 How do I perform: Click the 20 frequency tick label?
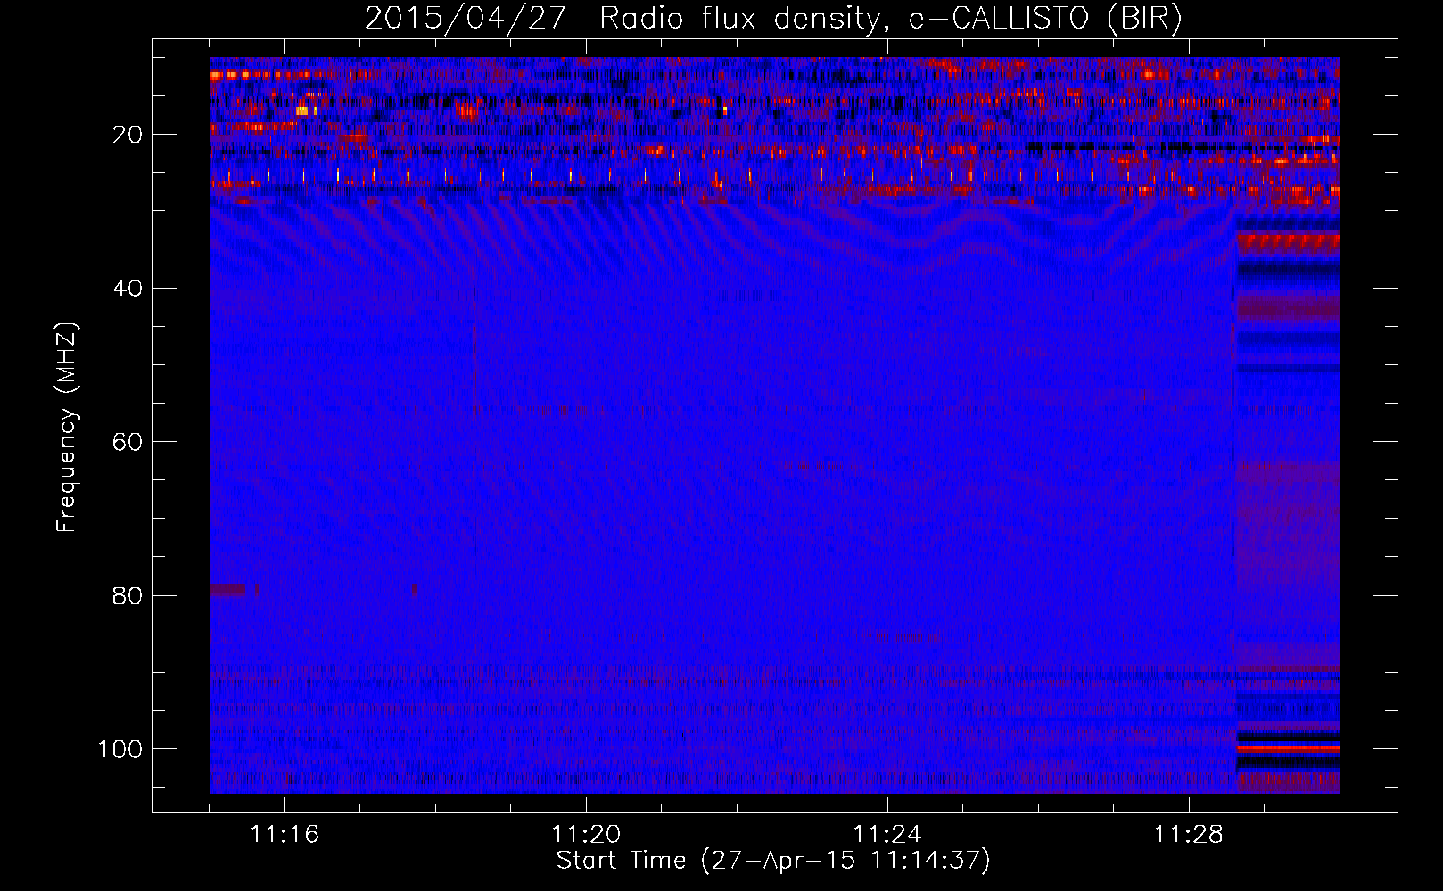coord(128,135)
